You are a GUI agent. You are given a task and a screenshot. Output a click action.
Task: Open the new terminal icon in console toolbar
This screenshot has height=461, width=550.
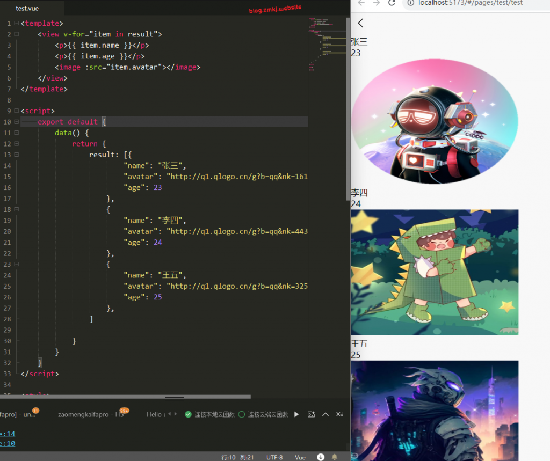[311, 414]
